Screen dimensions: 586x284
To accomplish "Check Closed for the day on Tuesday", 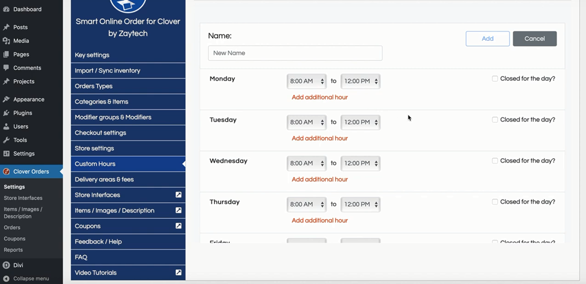I will (495, 120).
